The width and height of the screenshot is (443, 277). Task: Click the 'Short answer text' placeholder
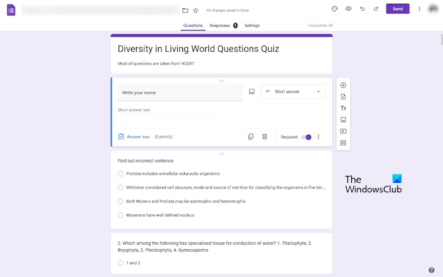pos(134,110)
